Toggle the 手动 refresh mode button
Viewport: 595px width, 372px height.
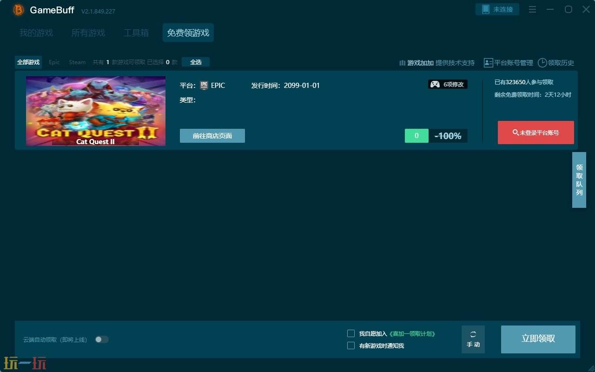click(473, 339)
